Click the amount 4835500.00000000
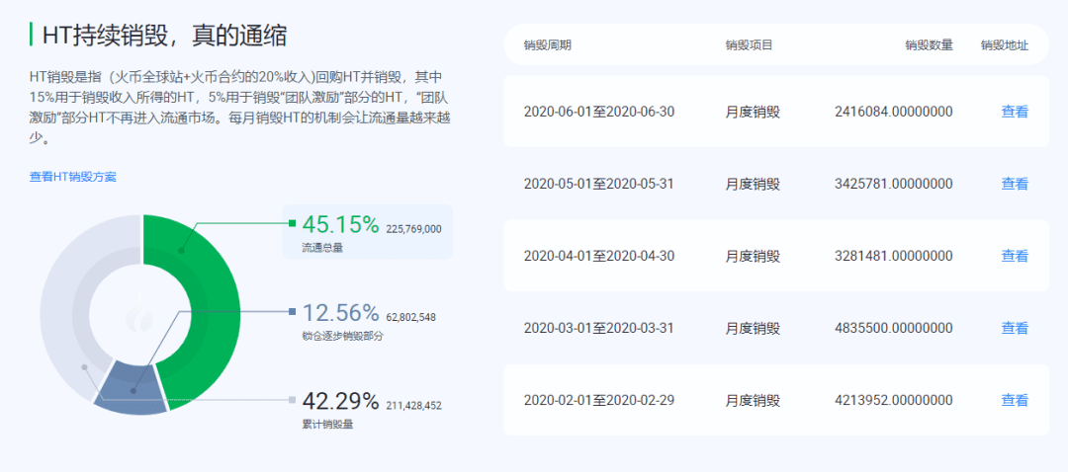 point(894,328)
